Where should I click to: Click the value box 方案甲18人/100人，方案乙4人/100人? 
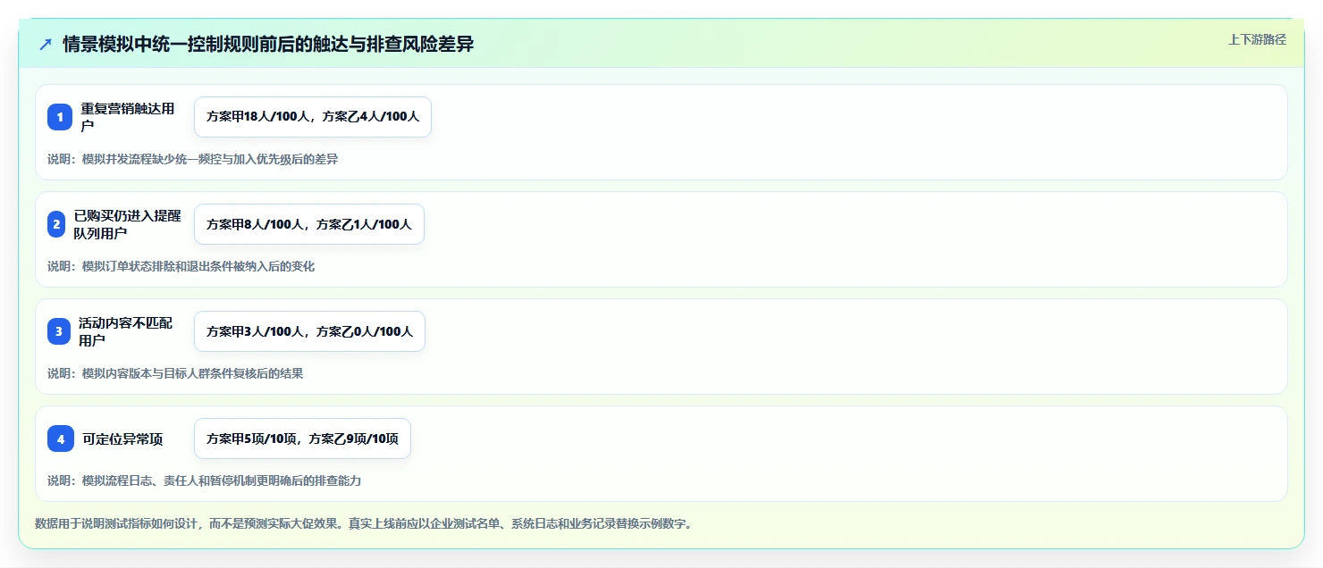(313, 117)
